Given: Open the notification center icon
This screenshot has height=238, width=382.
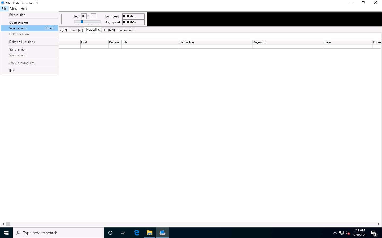Looking at the screenshot, I should pos(374,233).
